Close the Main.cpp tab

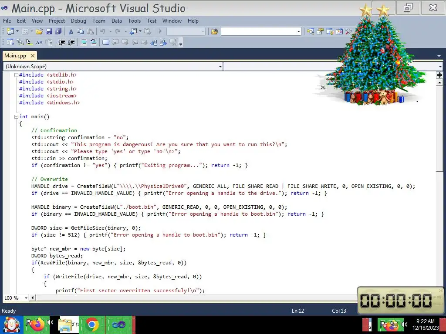click(x=32, y=56)
